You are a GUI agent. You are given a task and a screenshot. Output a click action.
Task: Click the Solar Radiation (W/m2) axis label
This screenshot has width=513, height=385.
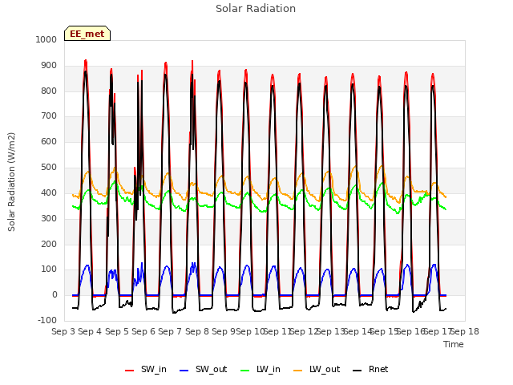pyautogui.click(x=11, y=182)
